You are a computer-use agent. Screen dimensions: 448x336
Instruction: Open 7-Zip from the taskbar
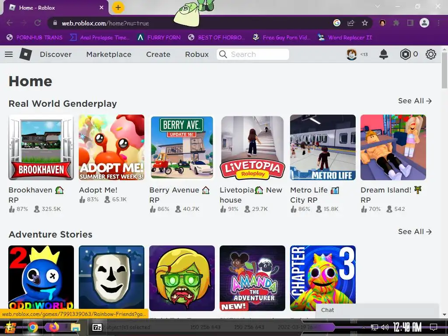point(97,327)
